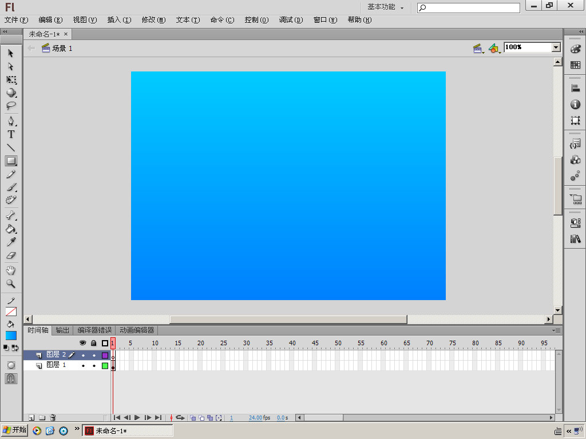
Task: Toggle purple outline square of 图层 2
Action: (105, 356)
